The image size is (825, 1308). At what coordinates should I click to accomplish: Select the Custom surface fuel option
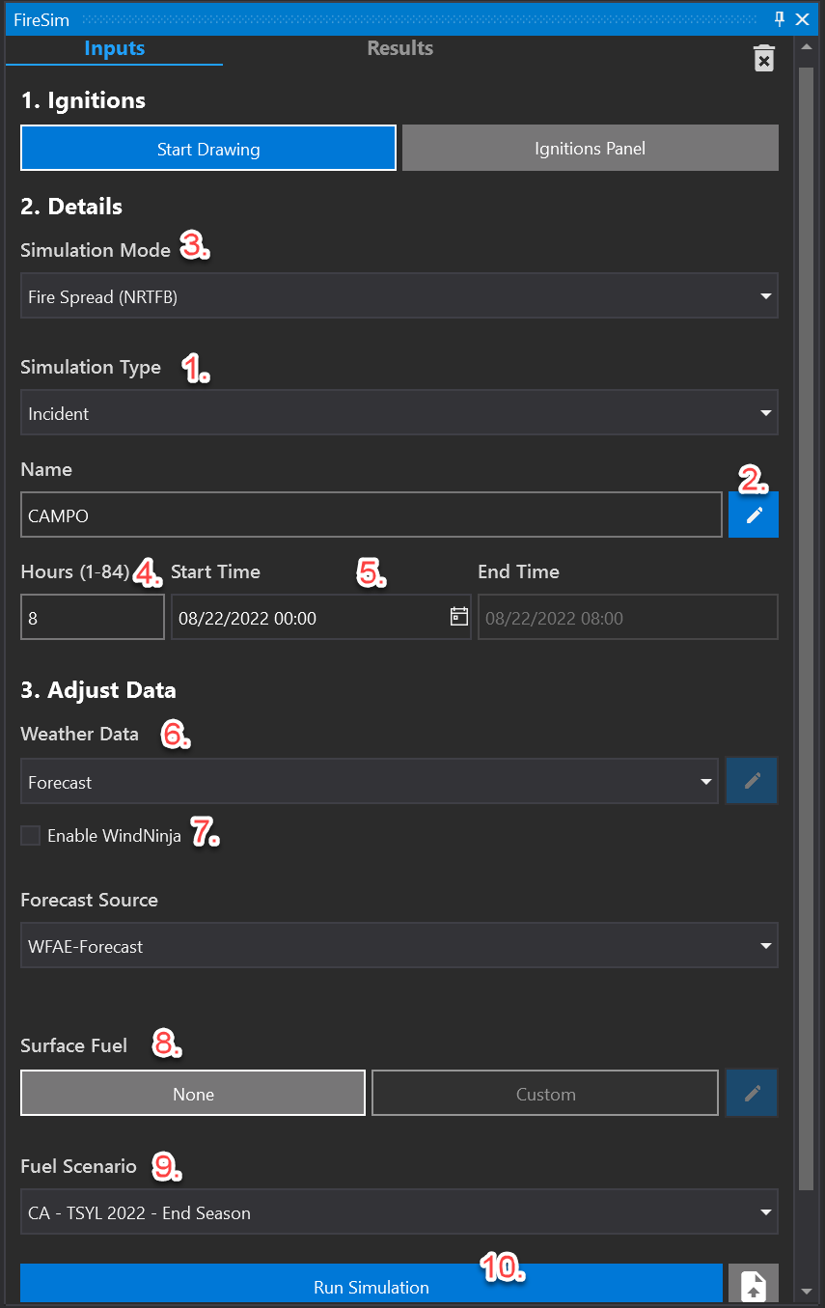point(545,1094)
